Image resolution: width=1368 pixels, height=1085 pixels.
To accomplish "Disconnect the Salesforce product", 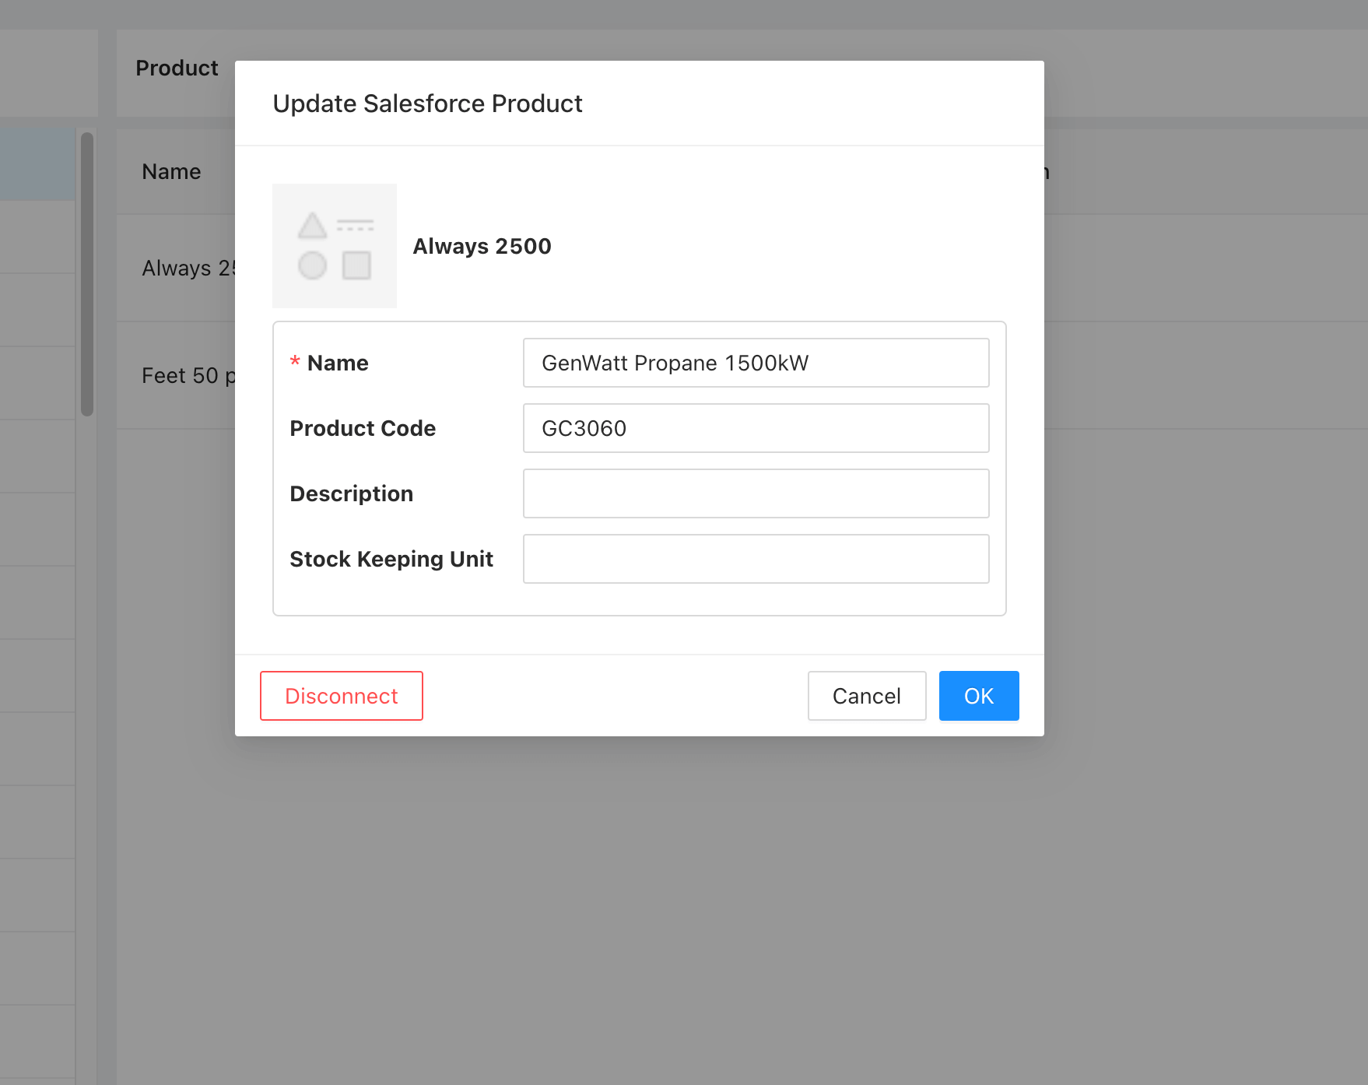I will pyautogui.click(x=342, y=696).
